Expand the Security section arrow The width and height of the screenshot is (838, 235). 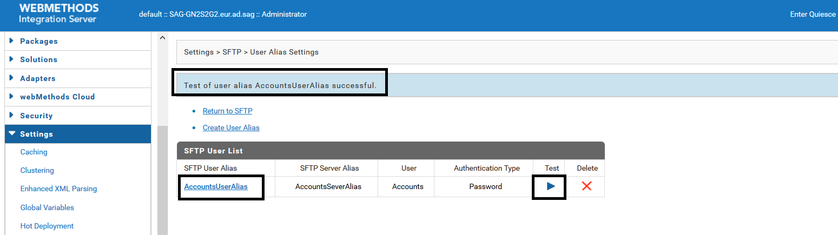[x=12, y=116]
